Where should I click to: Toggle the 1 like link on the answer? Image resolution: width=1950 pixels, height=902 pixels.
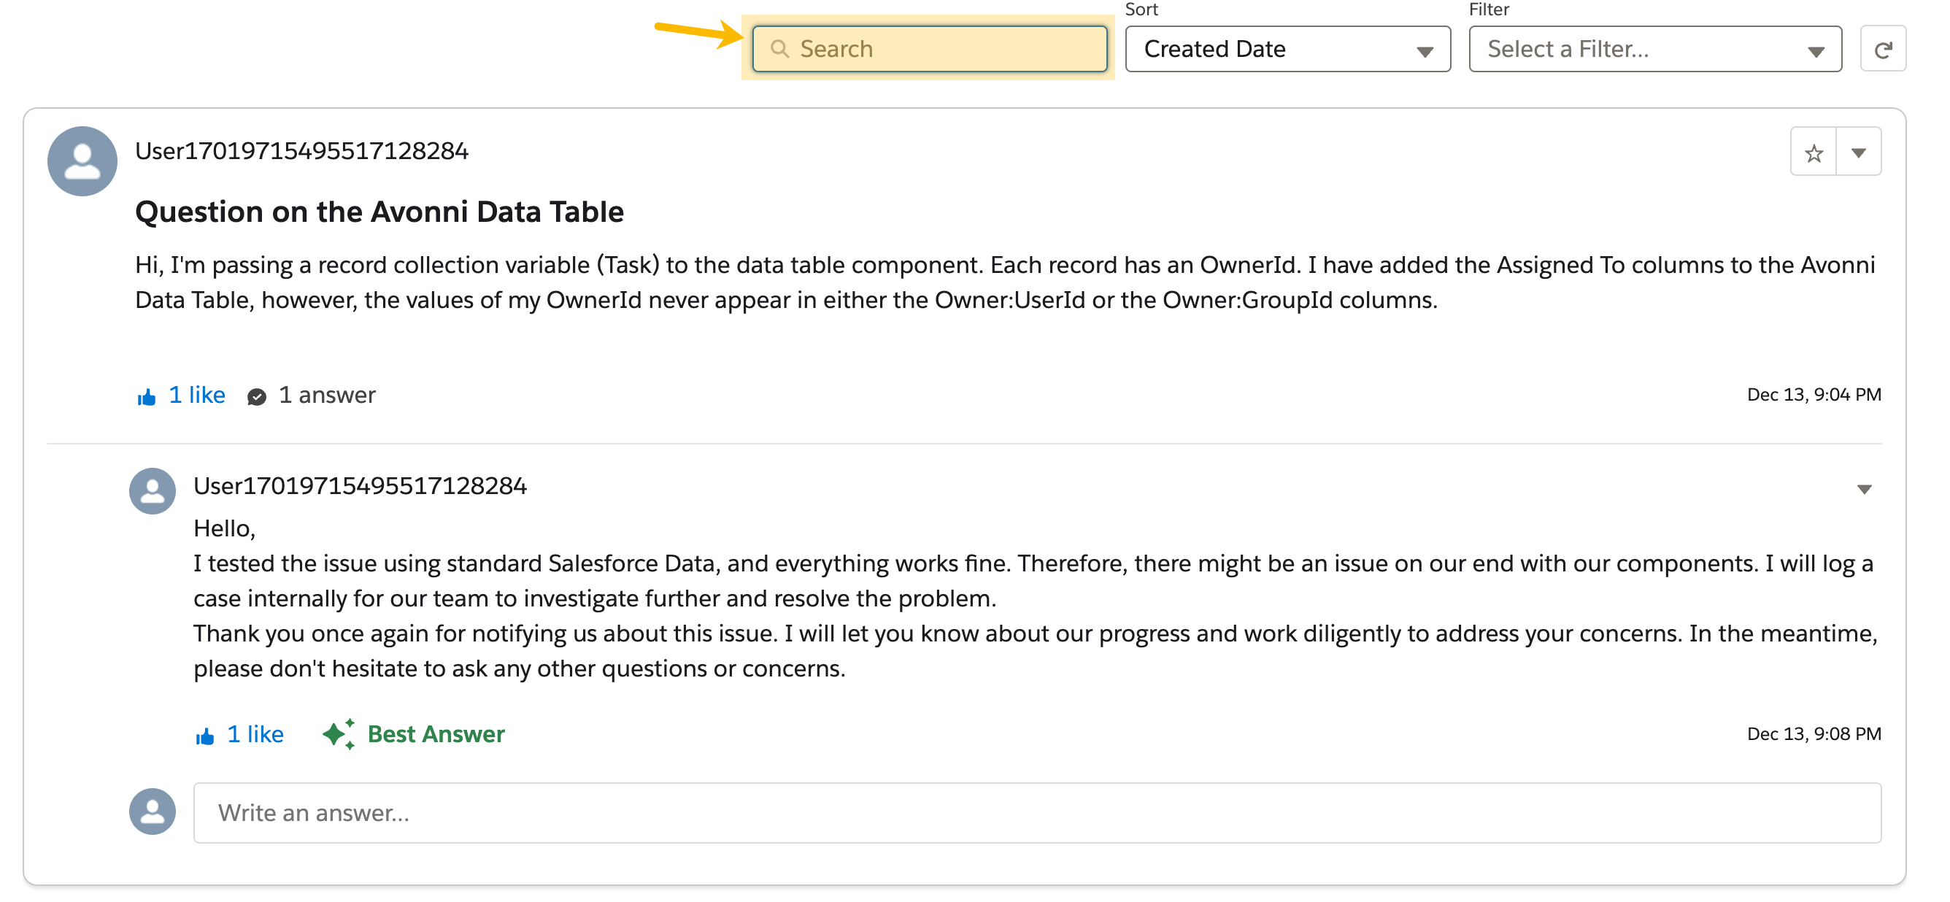tap(255, 734)
